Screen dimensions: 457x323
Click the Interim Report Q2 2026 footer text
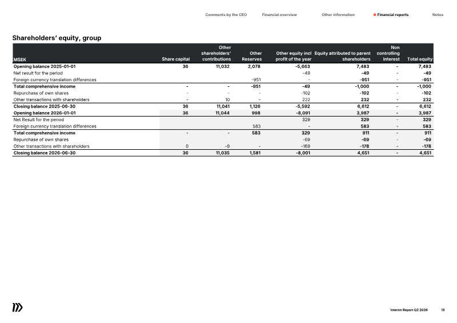(x=409, y=310)
